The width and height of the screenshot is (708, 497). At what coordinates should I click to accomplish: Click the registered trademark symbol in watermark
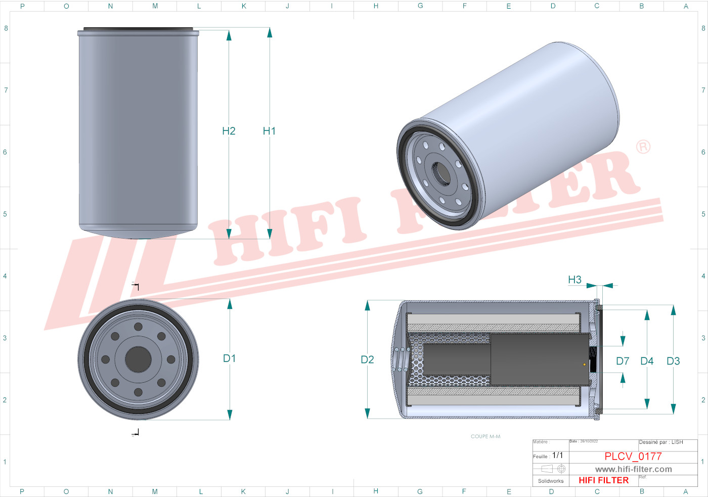point(643,147)
